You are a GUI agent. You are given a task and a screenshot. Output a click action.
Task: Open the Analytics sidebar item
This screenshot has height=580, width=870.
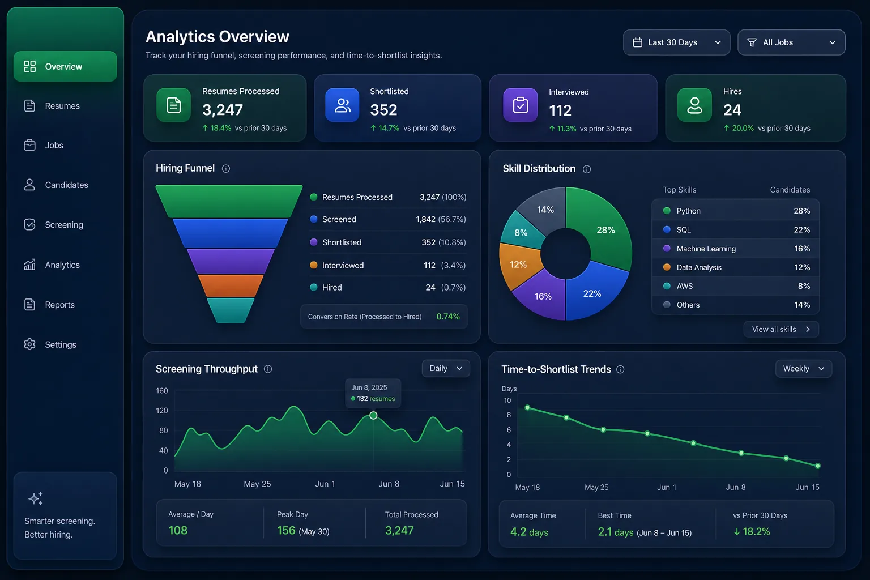pos(65,265)
